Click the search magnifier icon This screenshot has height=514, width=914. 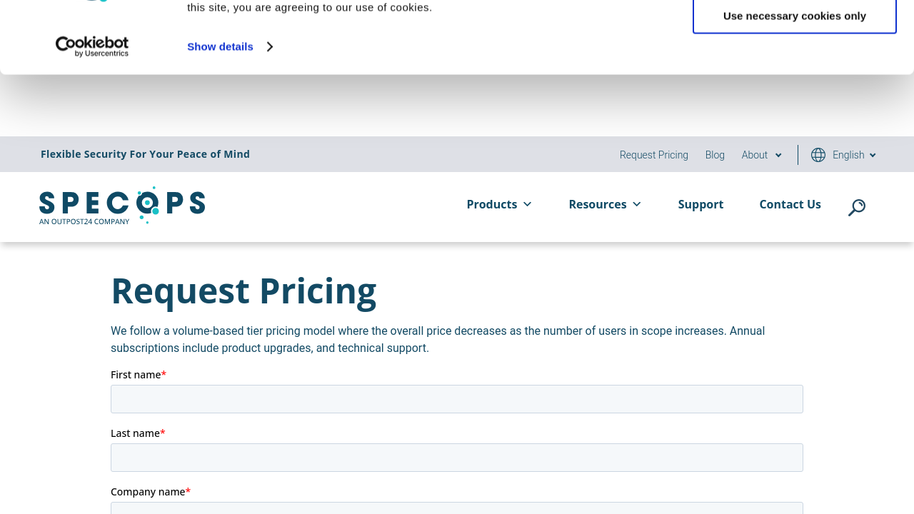pyautogui.click(x=856, y=207)
